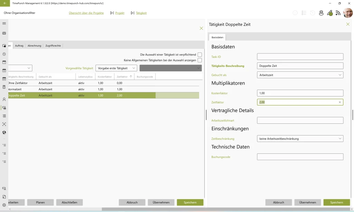This screenshot has width=354, height=212.
Task: Select the Zugriffsrechte tab
Action: [x=53, y=46]
